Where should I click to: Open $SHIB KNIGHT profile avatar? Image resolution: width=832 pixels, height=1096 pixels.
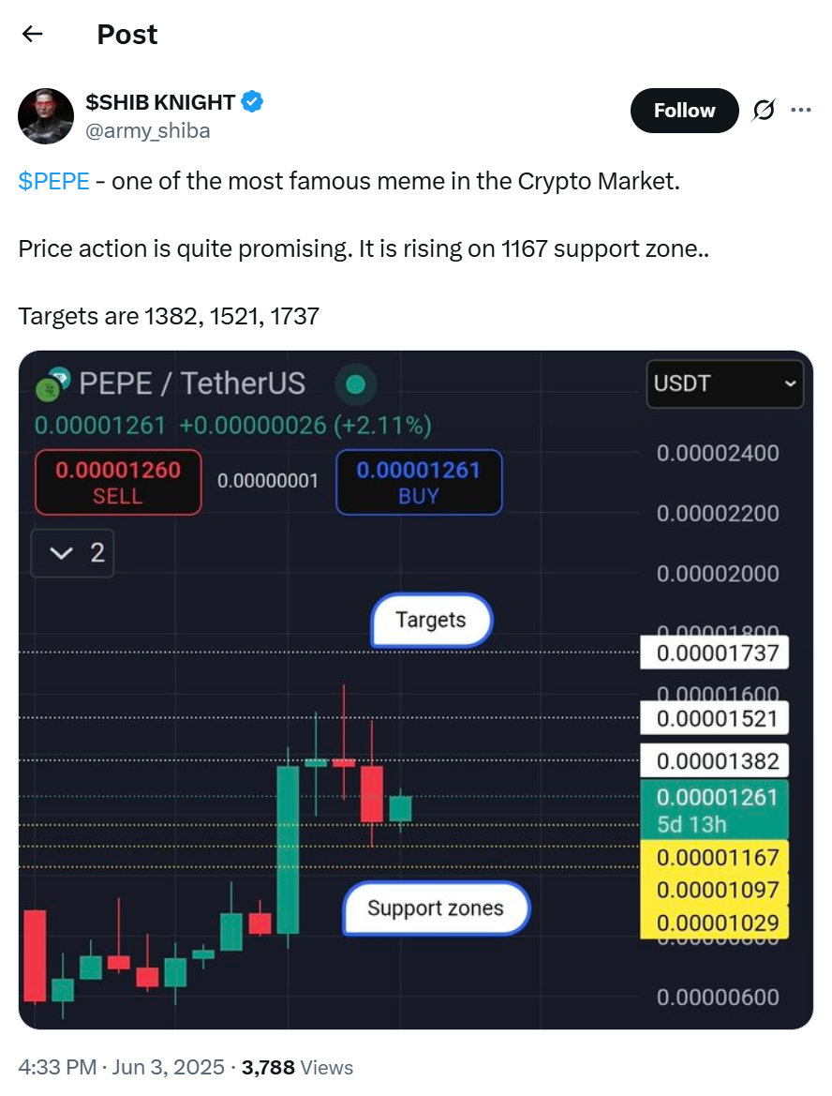click(x=45, y=116)
